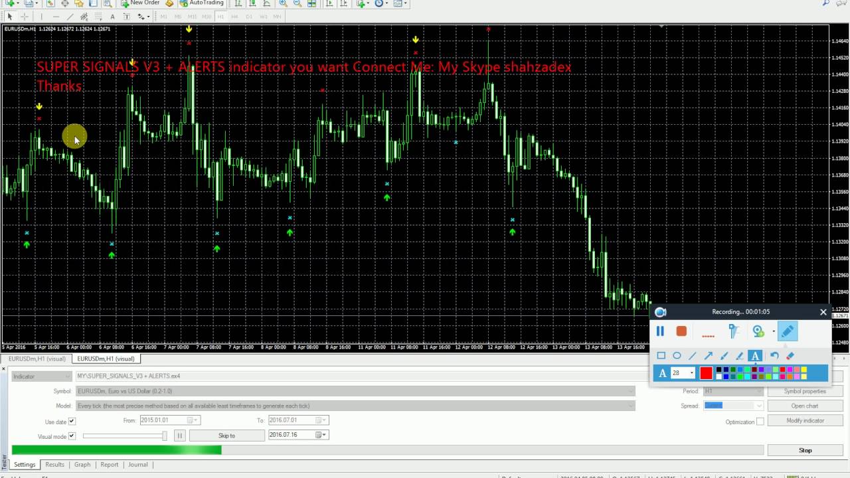Click the large red current color swatch
Viewport: 850px width, 478px height.
(706, 373)
